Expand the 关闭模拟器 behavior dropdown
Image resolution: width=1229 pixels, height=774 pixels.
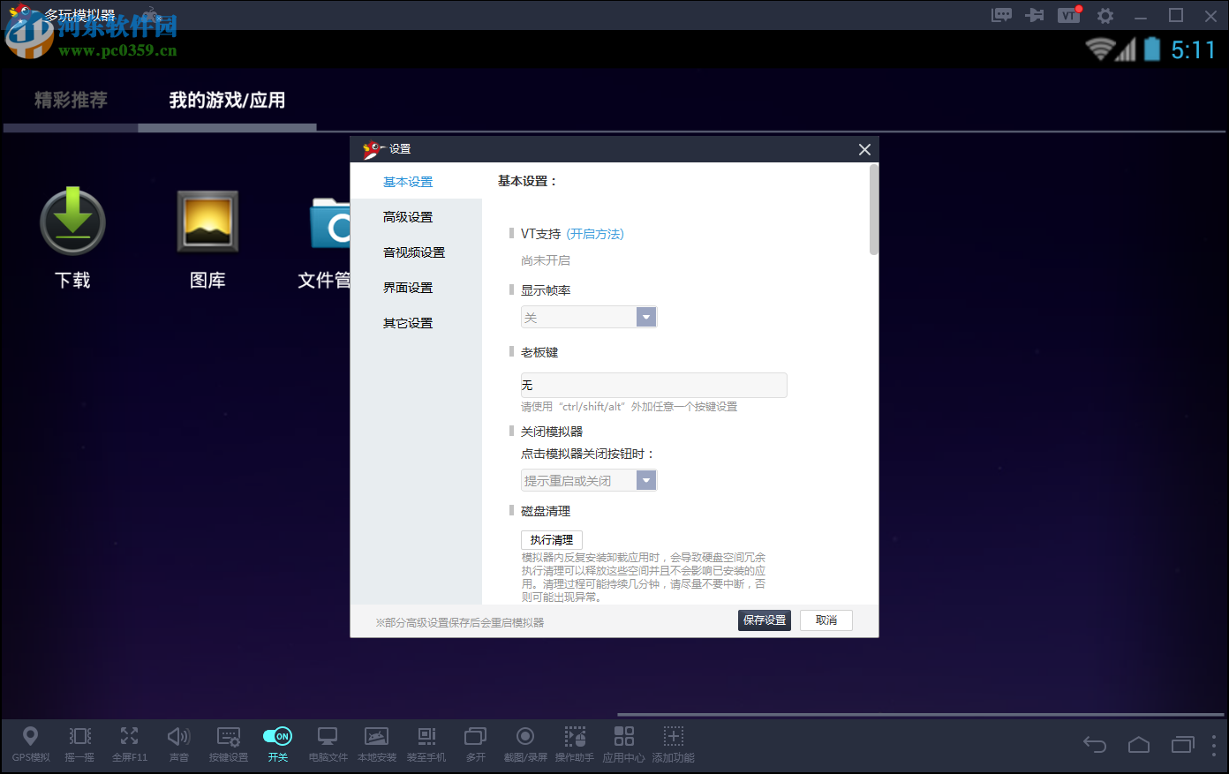(588, 479)
